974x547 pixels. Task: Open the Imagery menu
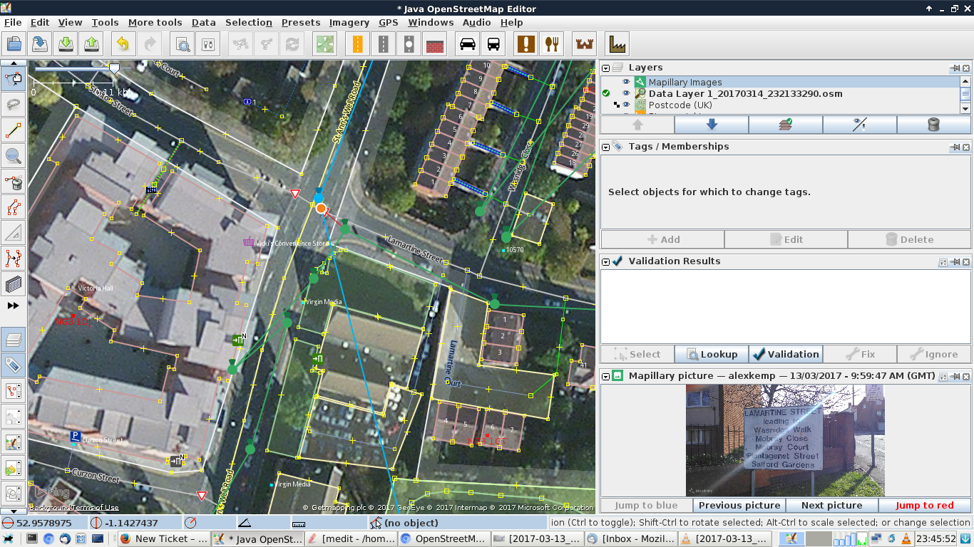(349, 22)
